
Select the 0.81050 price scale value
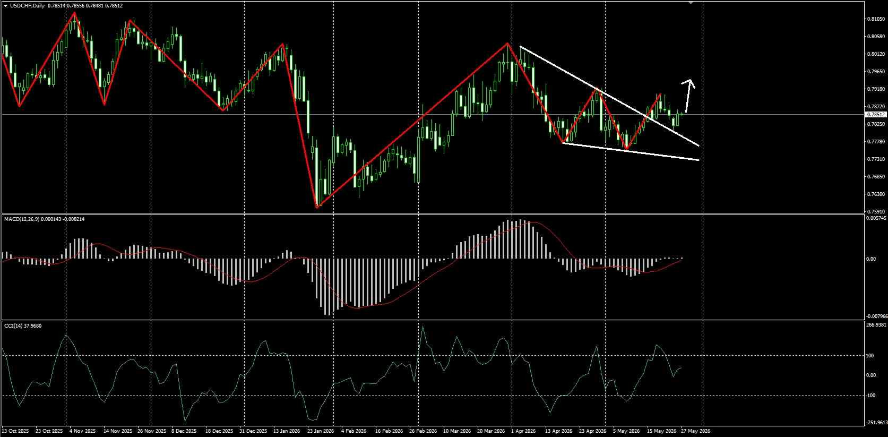(x=875, y=19)
